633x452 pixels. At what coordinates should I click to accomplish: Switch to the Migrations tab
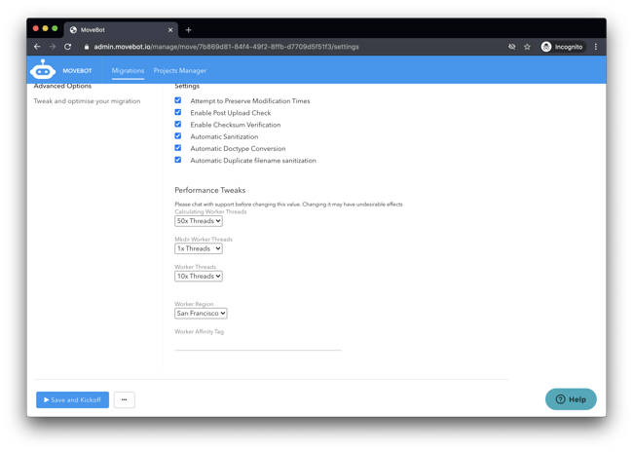pos(128,71)
